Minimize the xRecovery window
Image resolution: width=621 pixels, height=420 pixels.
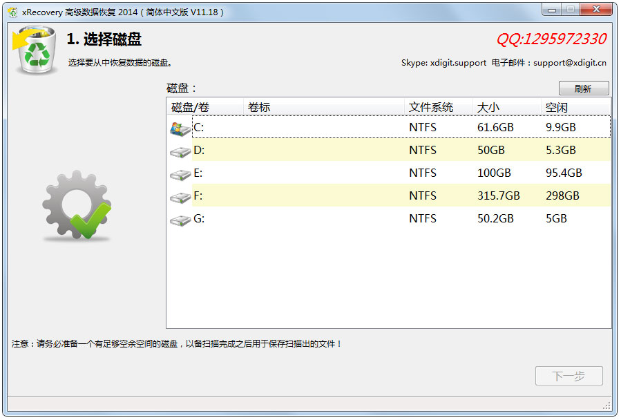[552, 10]
